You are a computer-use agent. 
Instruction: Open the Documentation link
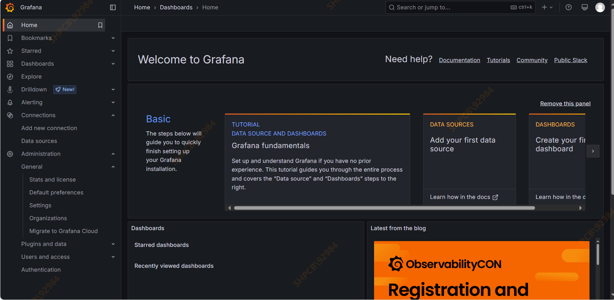(x=460, y=60)
